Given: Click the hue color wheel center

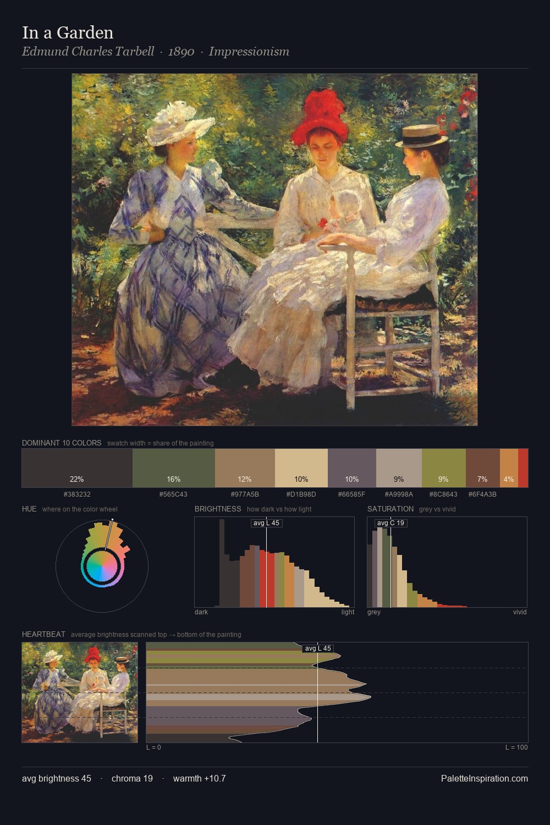Looking at the screenshot, I should tap(102, 565).
